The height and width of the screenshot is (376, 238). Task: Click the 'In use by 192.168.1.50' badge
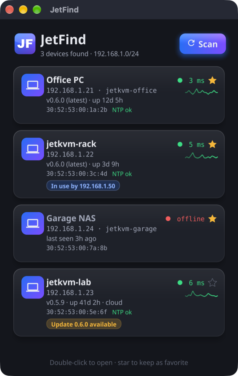point(83,186)
